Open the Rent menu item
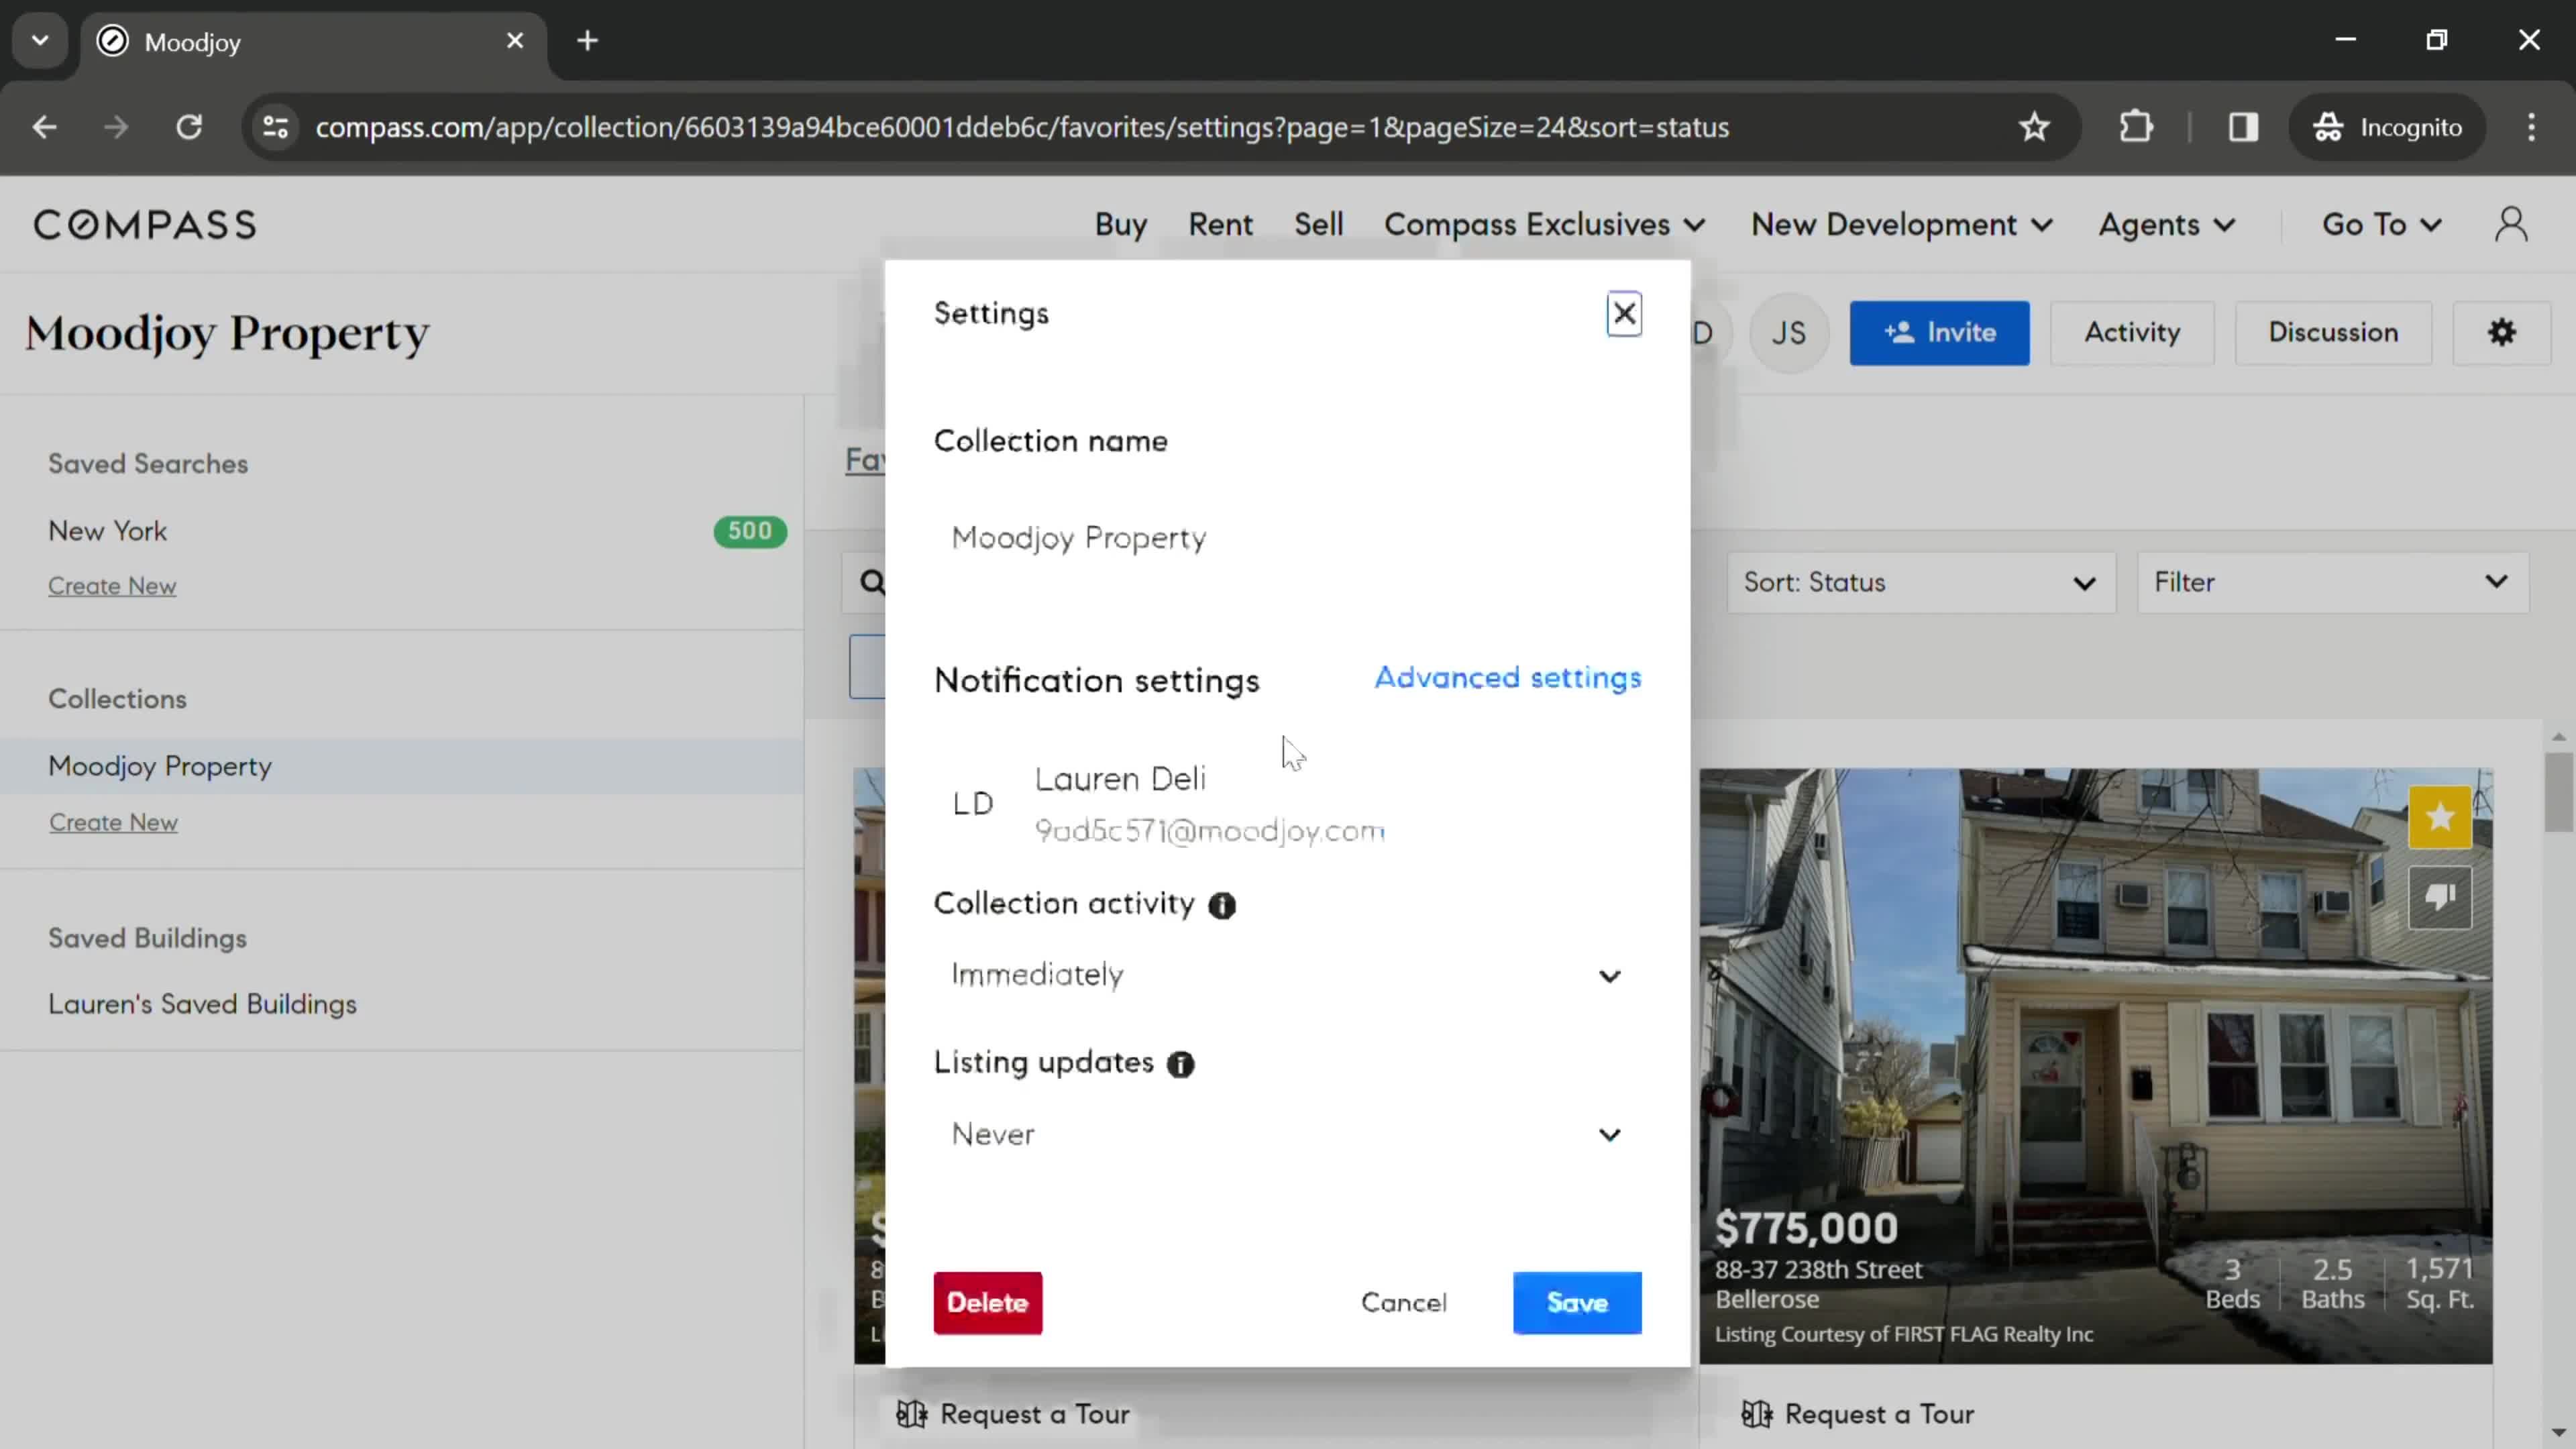 [1220, 225]
